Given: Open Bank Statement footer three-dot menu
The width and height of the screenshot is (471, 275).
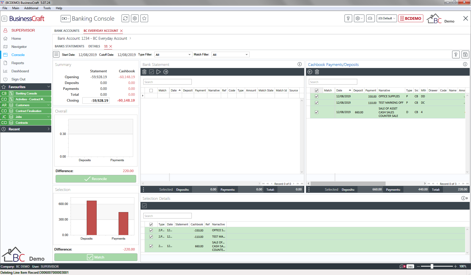Looking at the screenshot, I should (x=144, y=189).
